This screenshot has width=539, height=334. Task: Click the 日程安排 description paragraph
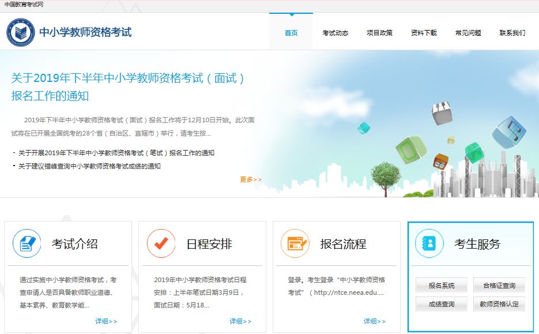click(x=200, y=292)
